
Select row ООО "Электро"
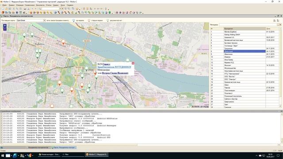[x=245, y=79]
